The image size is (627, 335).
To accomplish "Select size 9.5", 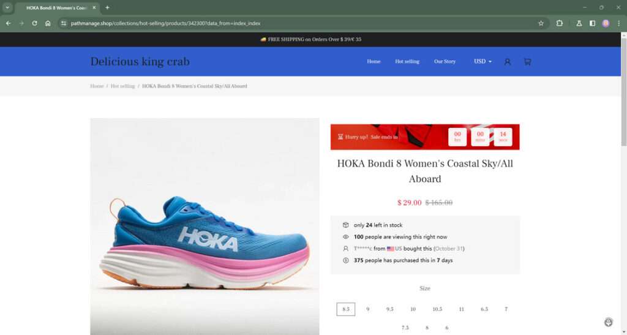I will tap(390, 309).
